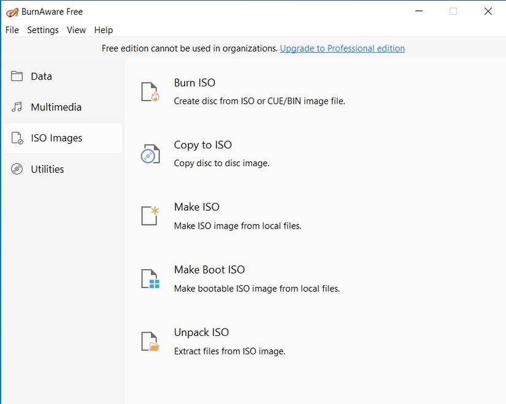This screenshot has height=404, width=506.
Task: Open the Make Boot ISO icon
Action: click(x=149, y=278)
